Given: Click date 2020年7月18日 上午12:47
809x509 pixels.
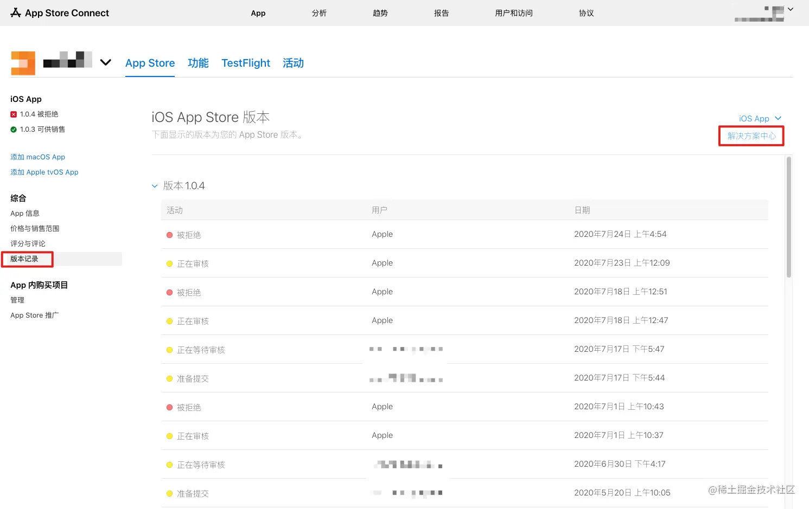Looking at the screenshot, I should 621,320.
